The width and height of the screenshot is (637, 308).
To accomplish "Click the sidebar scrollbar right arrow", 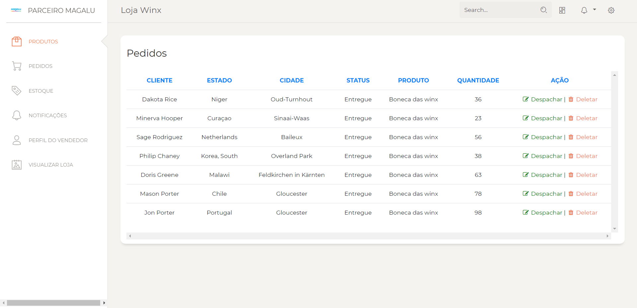I will pyautogui.click(x=104, y=303).
